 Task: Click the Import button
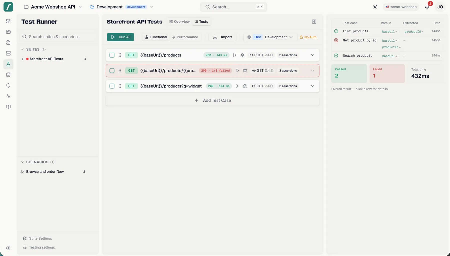point(222,37)
